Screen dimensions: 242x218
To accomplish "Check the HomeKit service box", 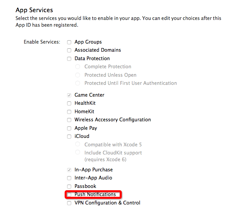I will 69,112.
